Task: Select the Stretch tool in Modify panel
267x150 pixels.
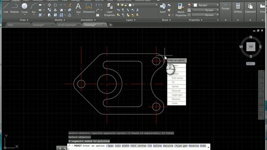Action: pos(49,15)
